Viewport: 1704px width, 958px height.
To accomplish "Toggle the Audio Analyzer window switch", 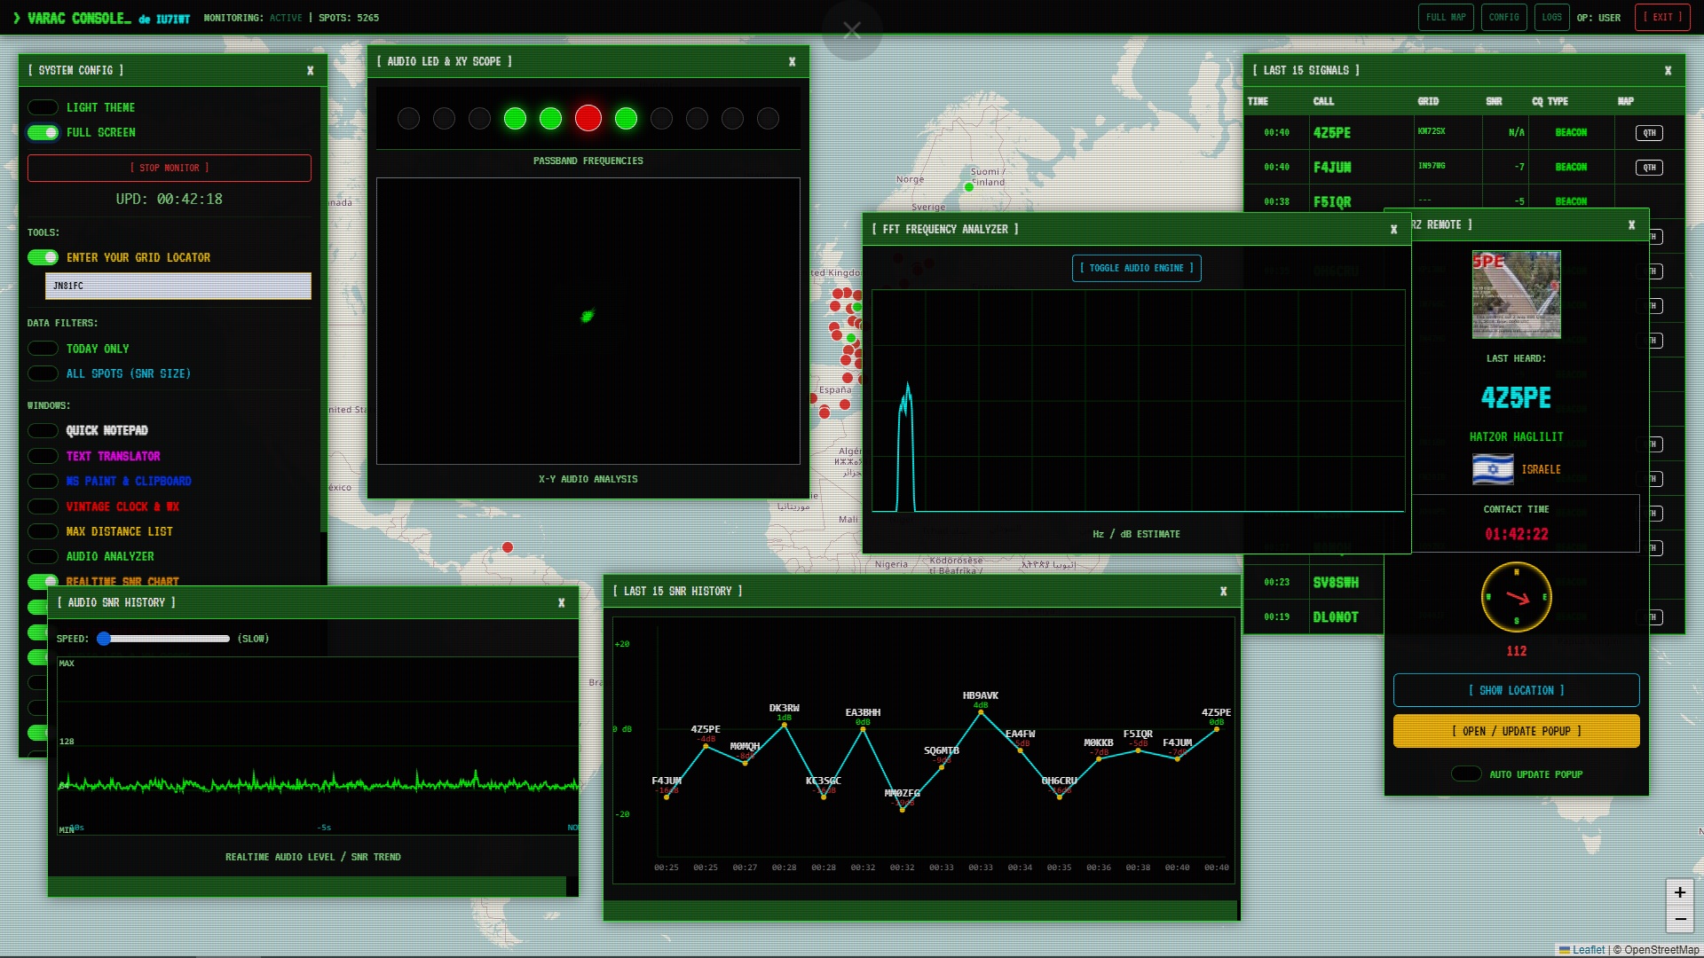I will point(43,556).
